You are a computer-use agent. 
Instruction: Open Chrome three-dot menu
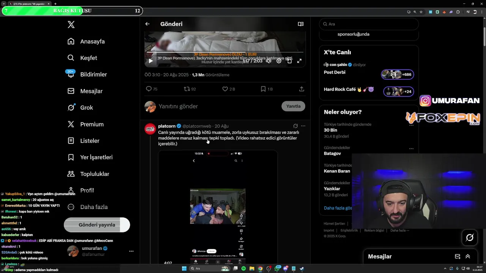[482, 12]
